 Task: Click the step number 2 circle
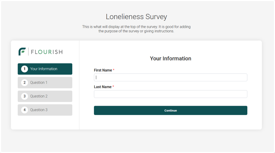[x=25, y=83]
